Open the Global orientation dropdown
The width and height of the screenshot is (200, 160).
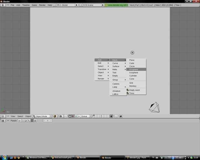[86, 116]
